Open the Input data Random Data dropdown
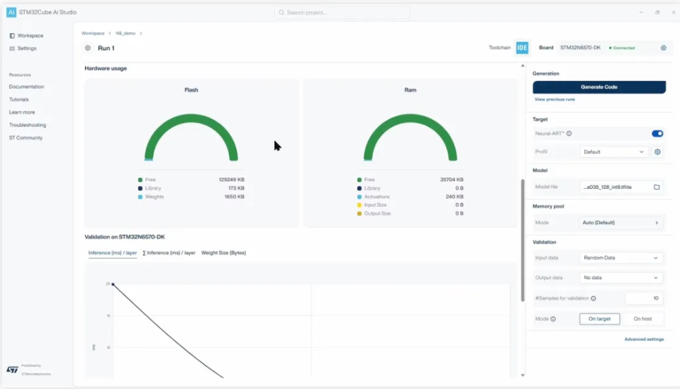Screen dimensions: 680x389 point(621,258)
